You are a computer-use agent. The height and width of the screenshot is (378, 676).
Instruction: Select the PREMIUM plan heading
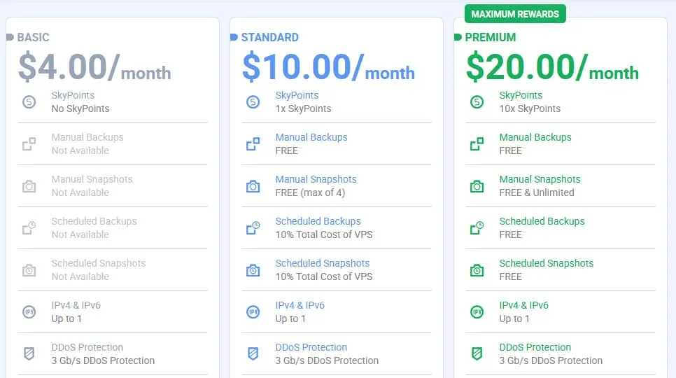[490, 38]
